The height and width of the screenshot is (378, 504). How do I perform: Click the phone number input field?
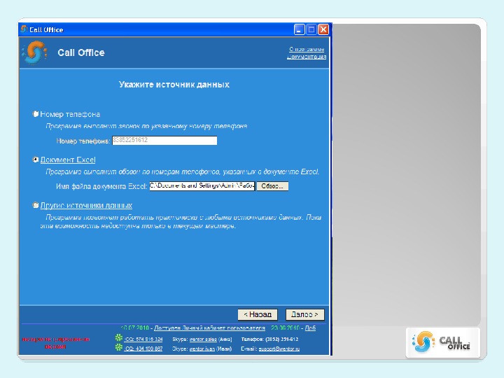(164, 141)
